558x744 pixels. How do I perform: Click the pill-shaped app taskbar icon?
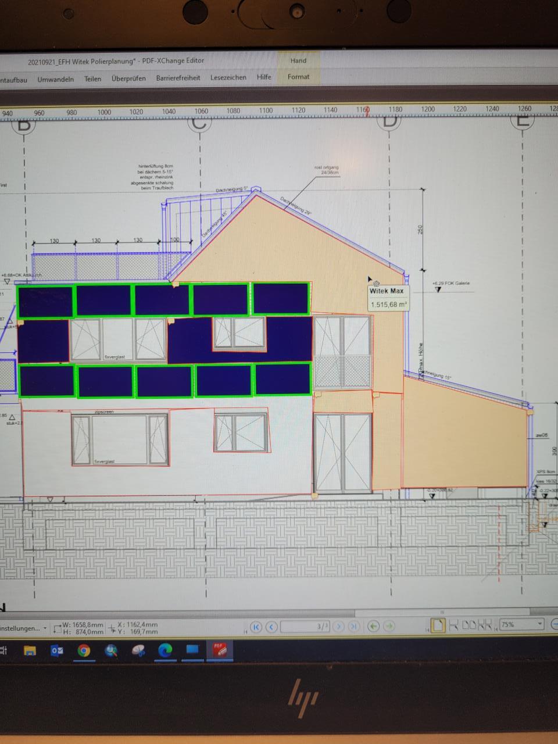coord(138,650)
